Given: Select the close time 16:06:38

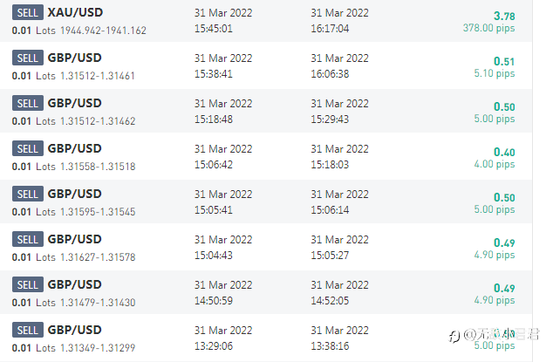Looking at the screenshot, I should point(330,74).
